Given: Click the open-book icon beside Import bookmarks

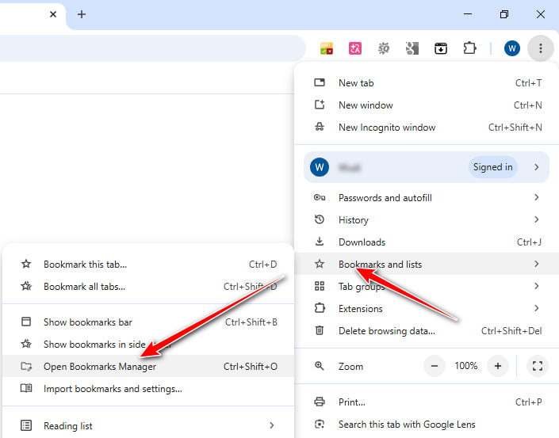Looking at the screenshot, I should [26, 388].
